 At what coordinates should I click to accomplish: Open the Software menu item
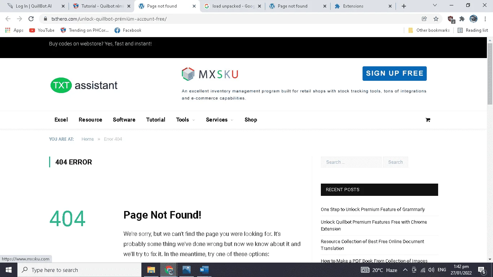[124, 120]
